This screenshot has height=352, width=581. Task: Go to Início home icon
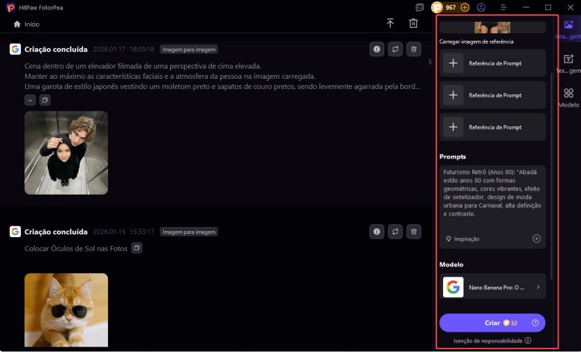tap(17, 24)
